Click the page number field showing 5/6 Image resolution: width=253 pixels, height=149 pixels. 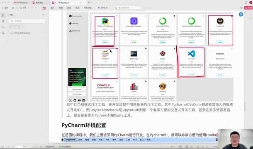(x=25, y=147)
